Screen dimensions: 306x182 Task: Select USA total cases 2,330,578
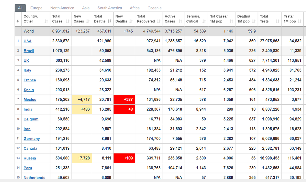[61, 41]
